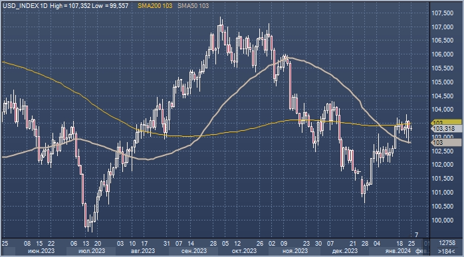Select окт.2023 on the month timeline
This screenshot has width=464, height=257.
(x=244, y=251)
